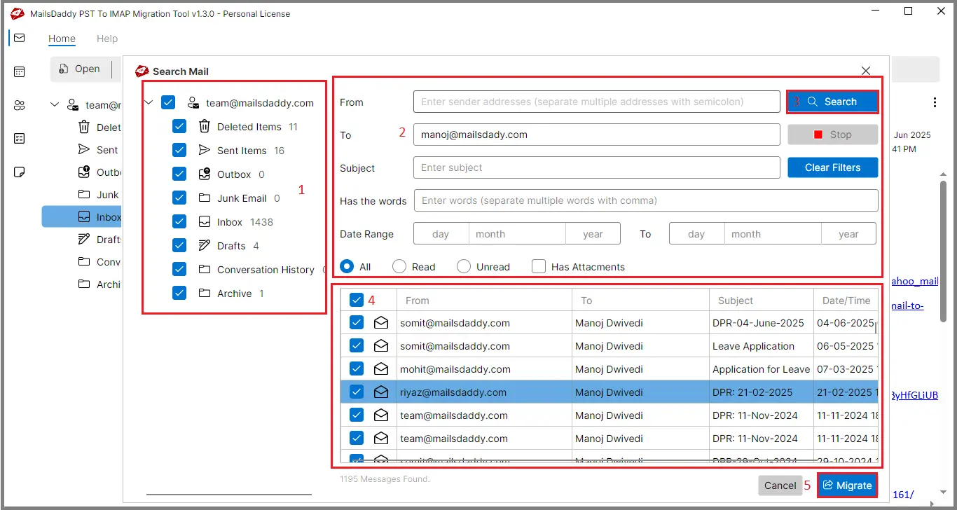
Task: Click the Migrate button
Action: click(x=848, y=485)
